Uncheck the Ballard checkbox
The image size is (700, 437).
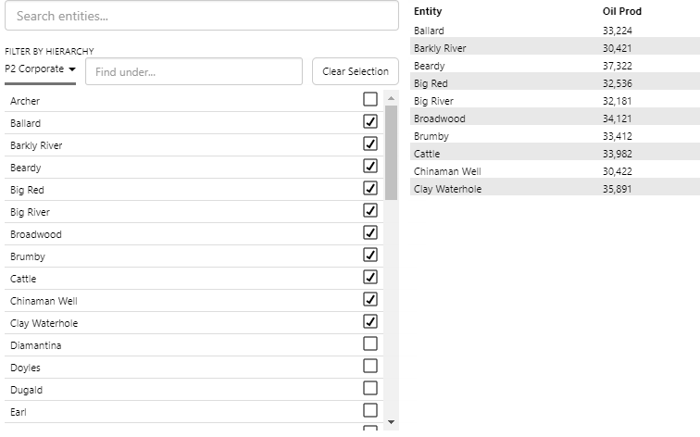[x=370, y=121]
